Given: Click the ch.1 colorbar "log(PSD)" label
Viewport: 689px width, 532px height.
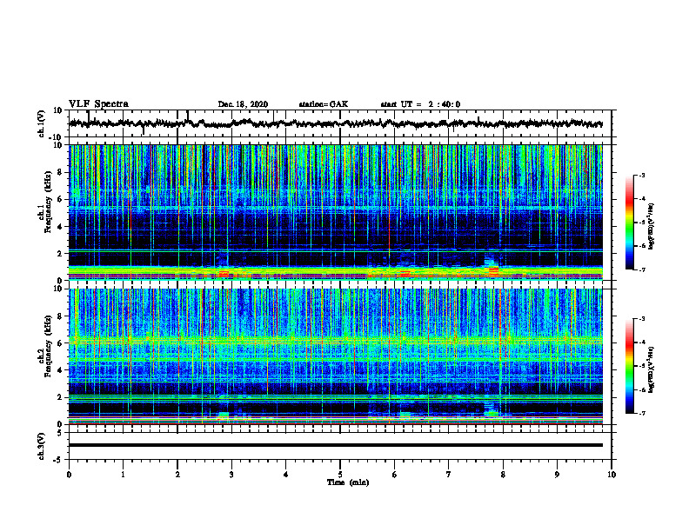Looking at the screenshot, I should coord(652,226).
